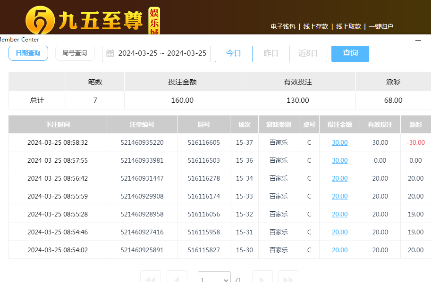
Task: Click session 15-30 cell
Action: 245,250
